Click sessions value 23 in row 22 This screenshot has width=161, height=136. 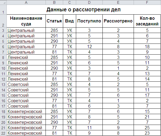(147, 133)
